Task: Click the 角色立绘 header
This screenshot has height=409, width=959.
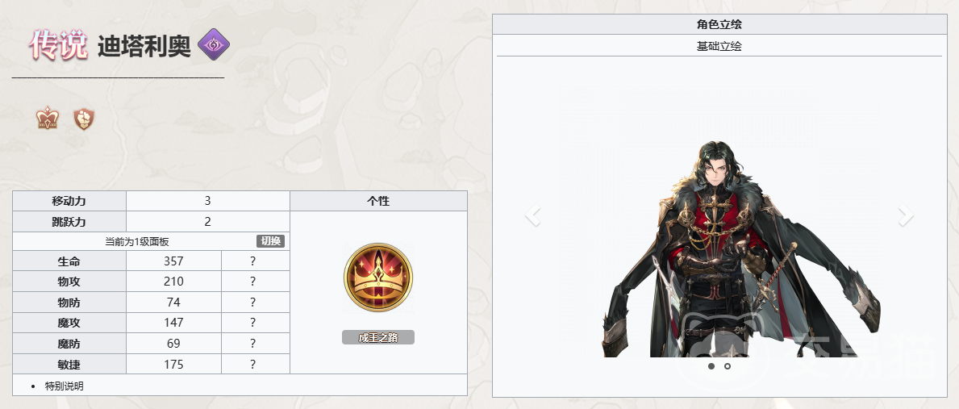Action: (x=719, y=24)
